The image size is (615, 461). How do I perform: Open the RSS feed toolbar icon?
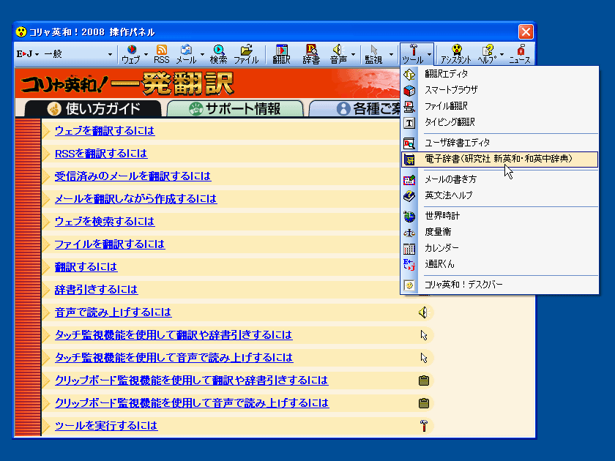coord(161,54)
